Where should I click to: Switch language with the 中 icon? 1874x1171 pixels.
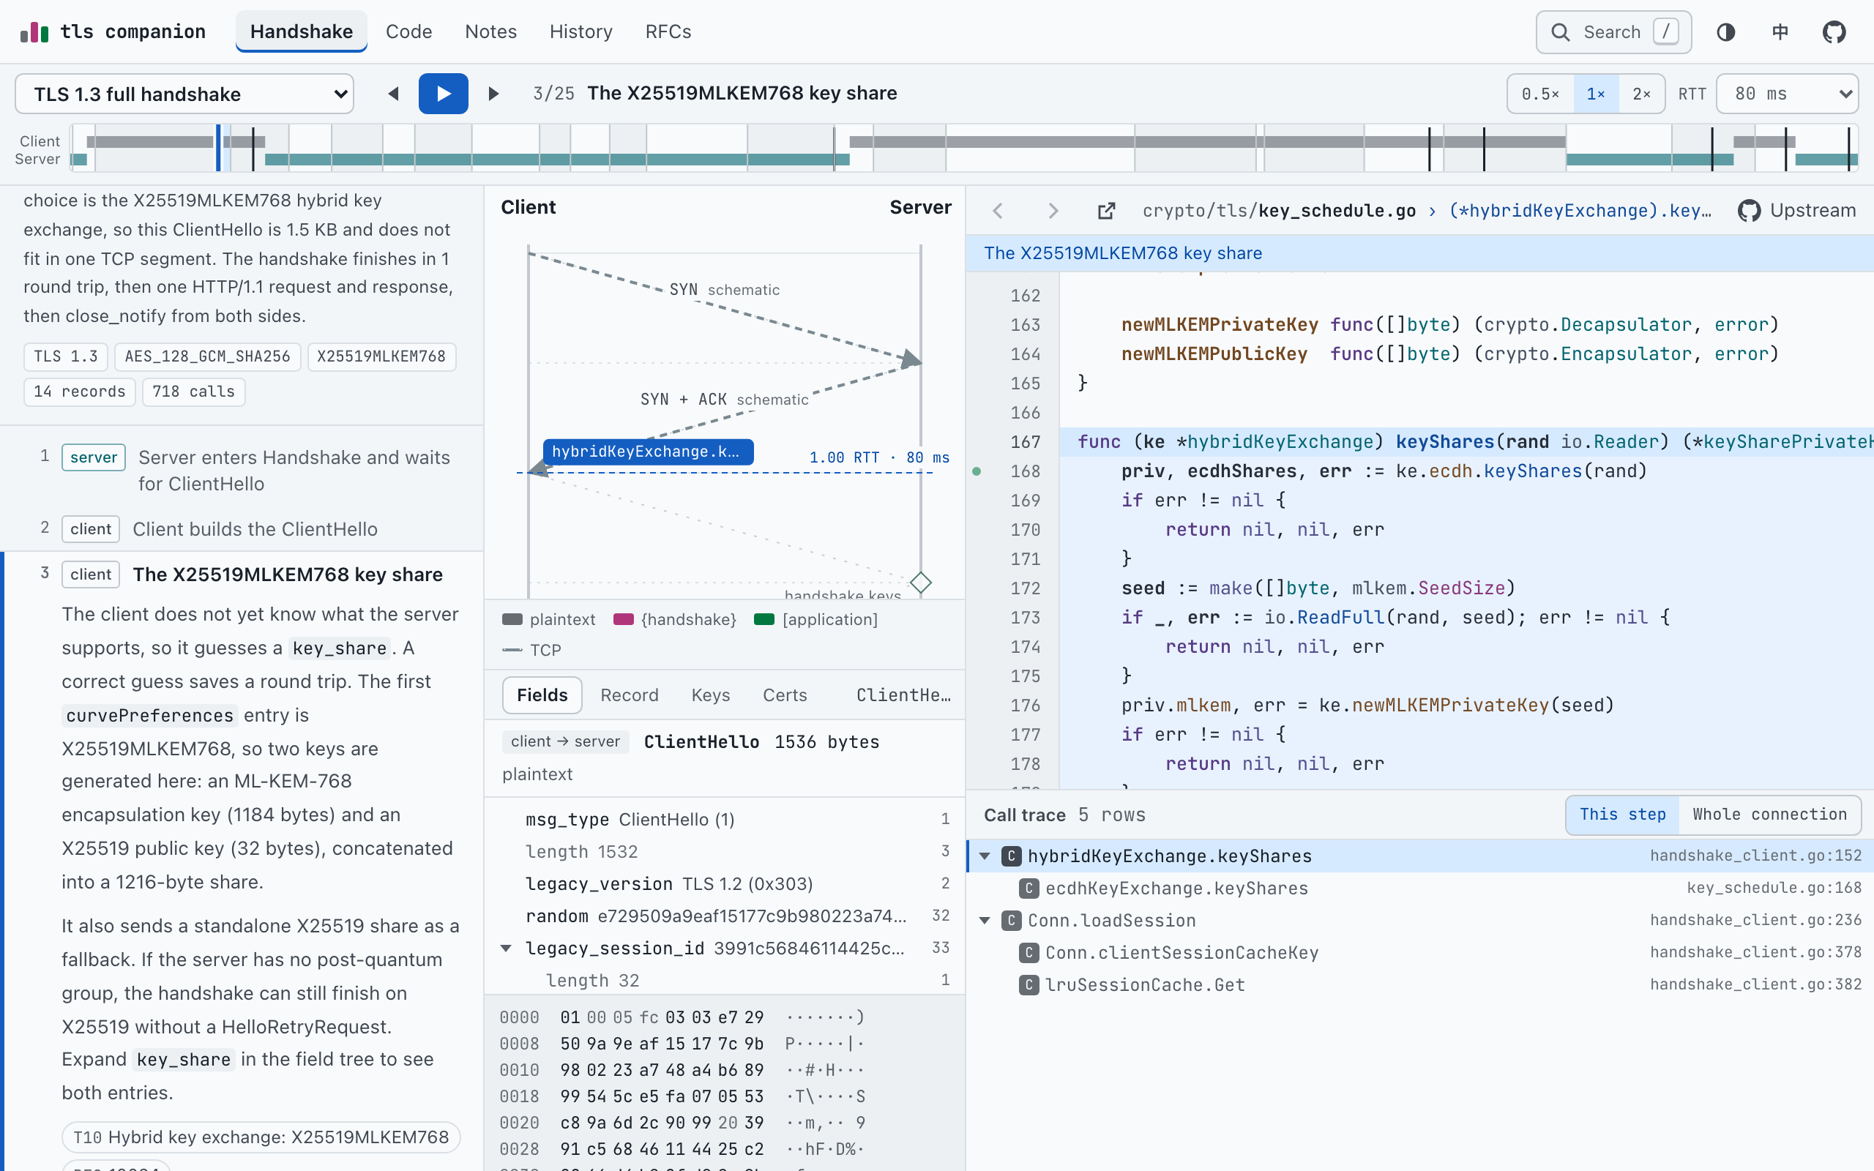(1780, 31)
